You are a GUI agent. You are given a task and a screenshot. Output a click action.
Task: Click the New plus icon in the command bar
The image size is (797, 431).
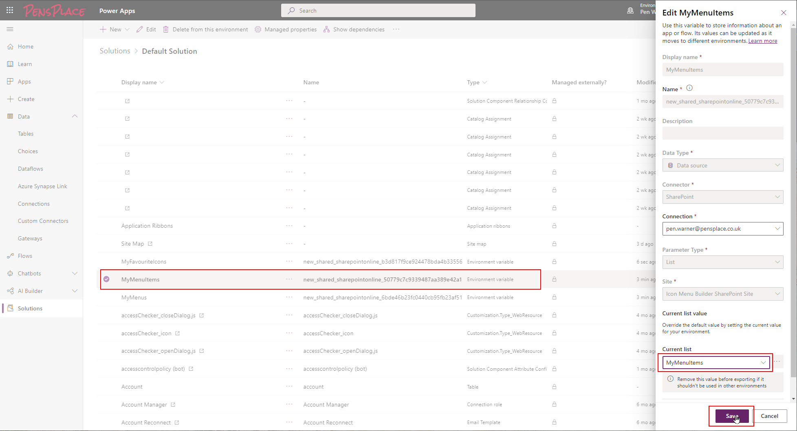(x=103, y=29)
